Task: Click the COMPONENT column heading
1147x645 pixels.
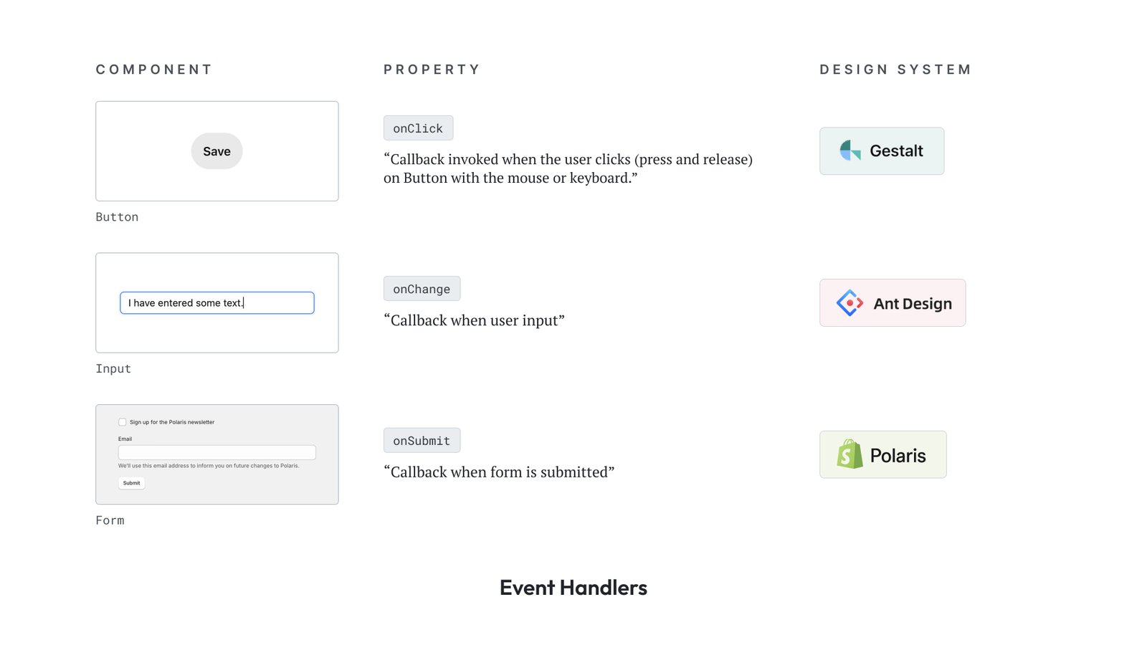Action: click(154, 70)
